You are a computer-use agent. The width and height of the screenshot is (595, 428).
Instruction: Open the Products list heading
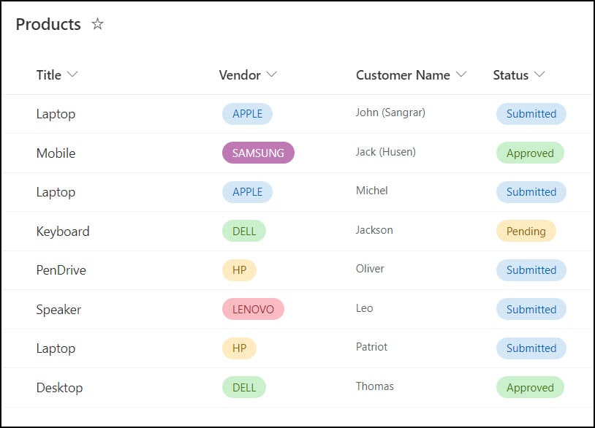(48, 24)
